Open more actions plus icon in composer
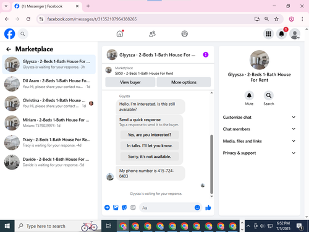 (107, 207)
